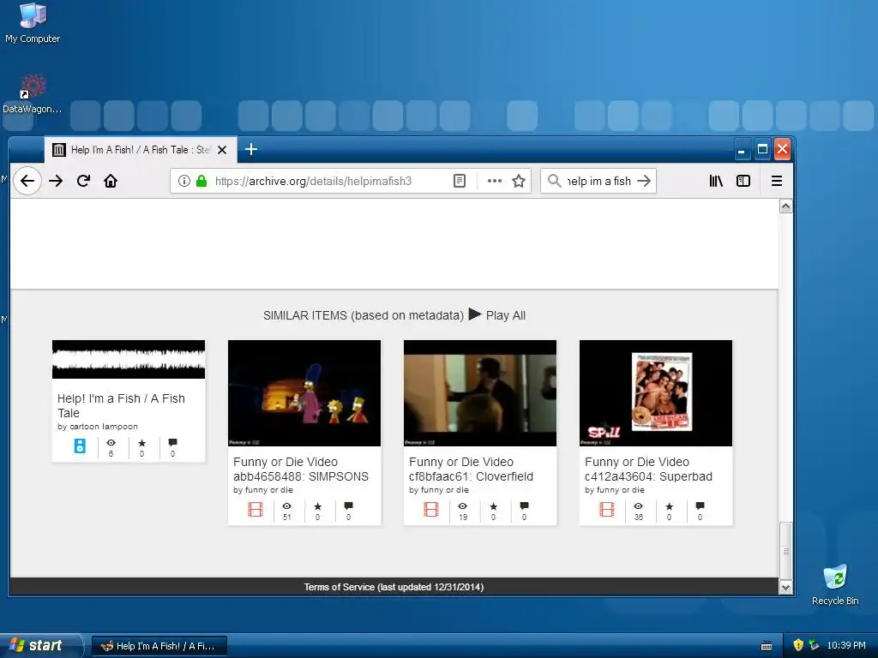The width and height of the screenshot is (878, 658).
Task: Open a new tab with plus button
Action: click(x=251, y=149)
